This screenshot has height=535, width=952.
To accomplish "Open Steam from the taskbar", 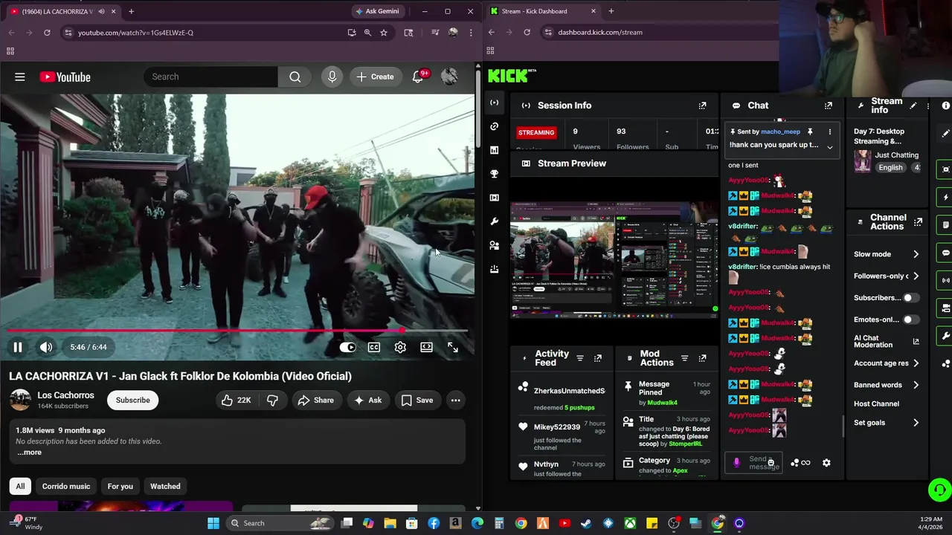I will click(586, 523).
